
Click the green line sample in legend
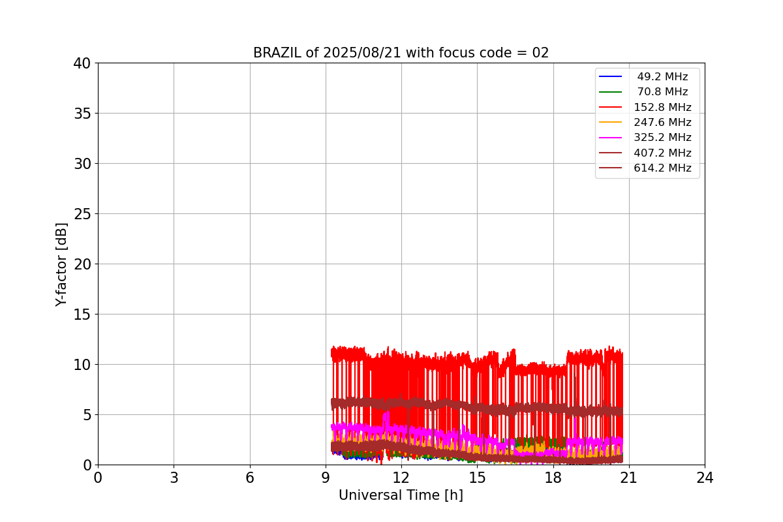click(611, 92)
